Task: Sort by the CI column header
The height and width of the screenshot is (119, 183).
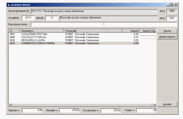Action: click(x=14, y=31)
